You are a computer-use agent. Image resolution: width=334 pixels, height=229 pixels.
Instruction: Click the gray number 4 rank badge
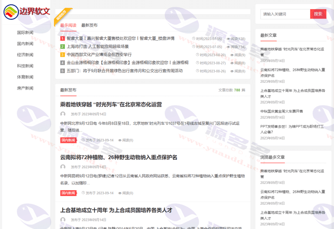click(x=63, y=63)
